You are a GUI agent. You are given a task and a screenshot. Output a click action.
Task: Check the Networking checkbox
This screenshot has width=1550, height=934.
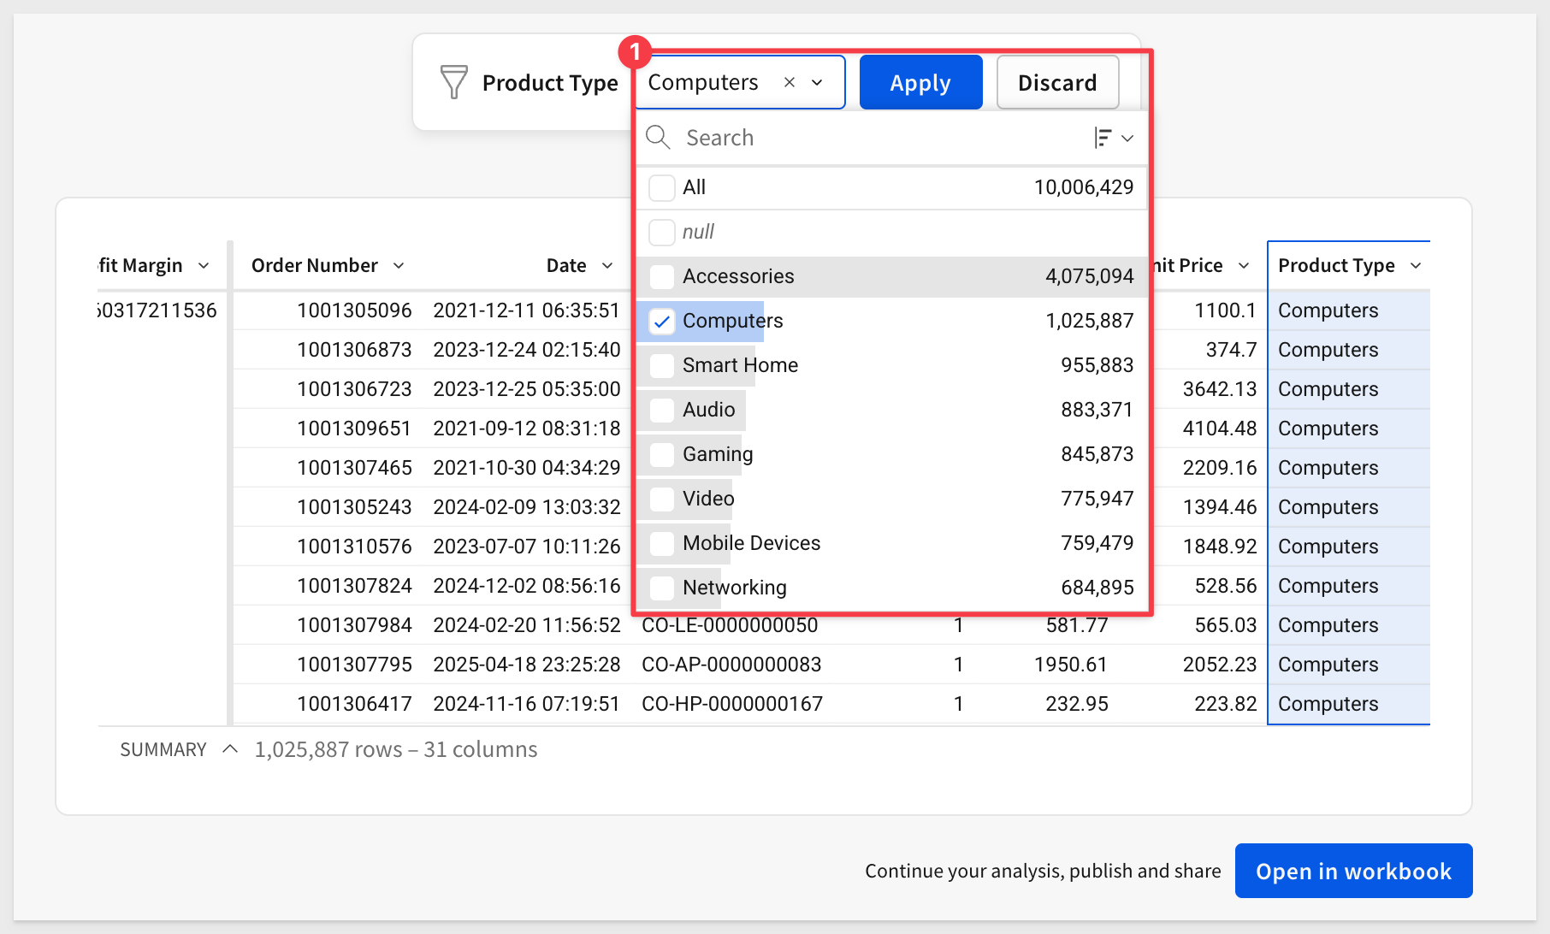pyautogui.click(x=662, y=588)
